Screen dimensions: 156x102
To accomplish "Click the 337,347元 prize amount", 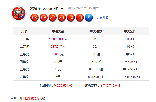I will click(x=58, y=47).
